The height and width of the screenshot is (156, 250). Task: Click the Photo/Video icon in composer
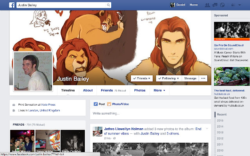(x=109, y=104)
